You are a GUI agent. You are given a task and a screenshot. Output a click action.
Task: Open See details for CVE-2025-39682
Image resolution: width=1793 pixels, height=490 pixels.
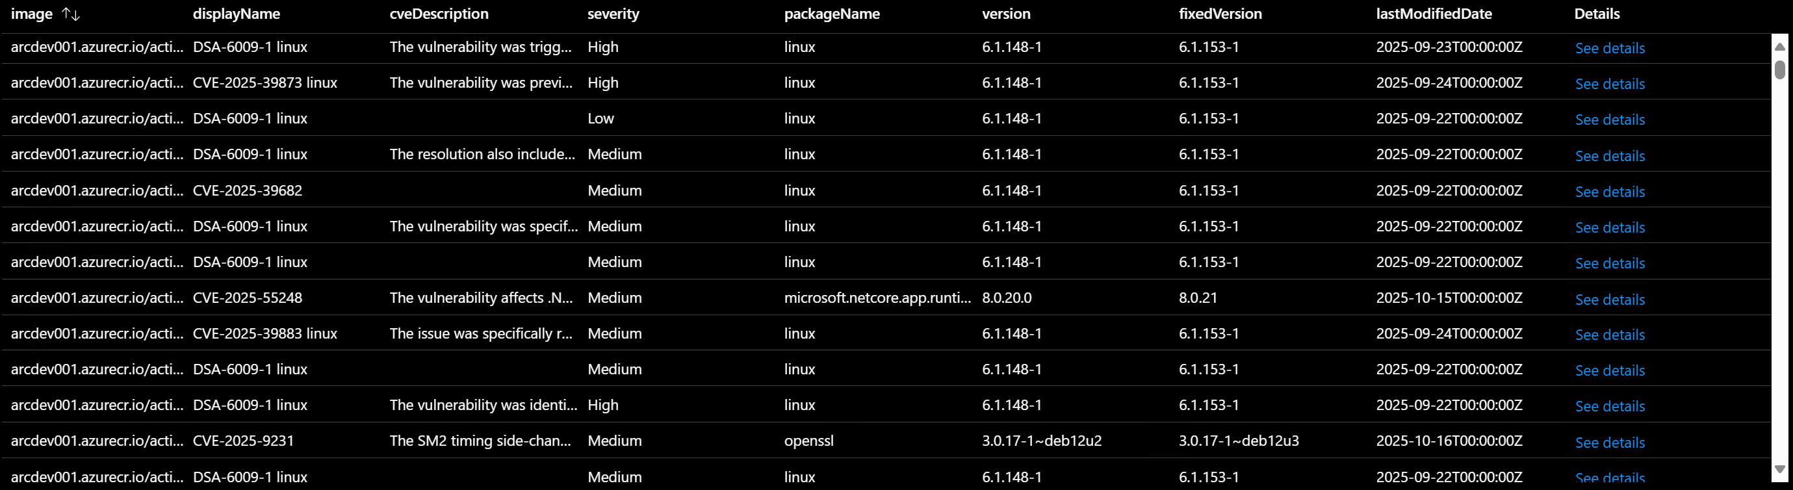click(1610, 192)
